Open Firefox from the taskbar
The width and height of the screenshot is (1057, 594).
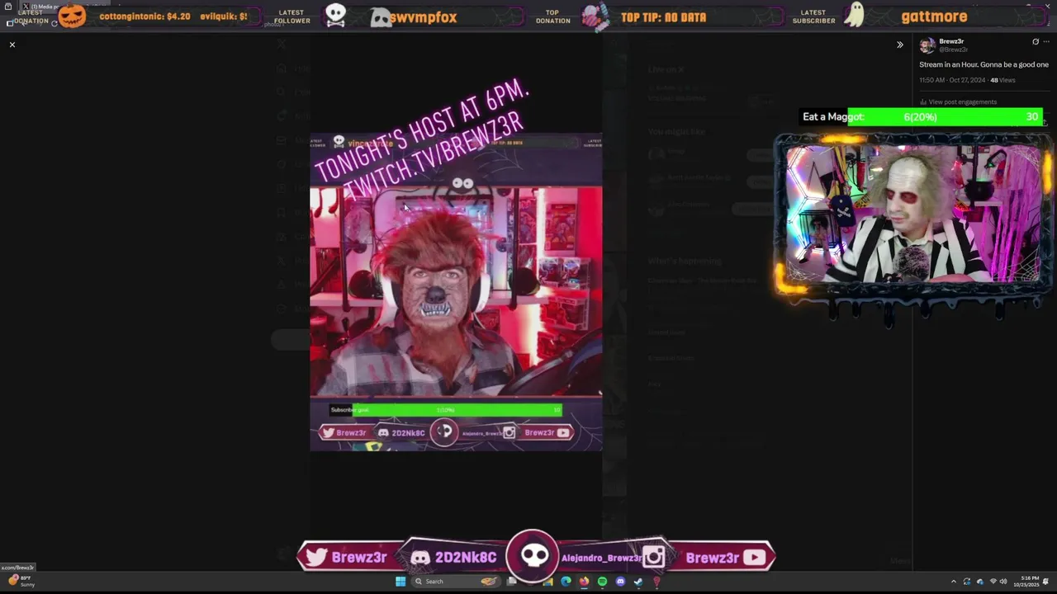coord(584,582)
